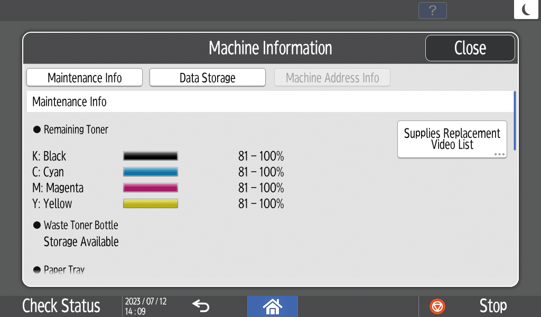
Task: Select the Machine Address Info tab
Action: pyautogui.click(x=332, y=78)
